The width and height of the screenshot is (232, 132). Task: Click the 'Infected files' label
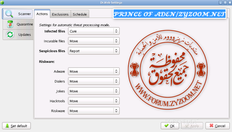55,31
